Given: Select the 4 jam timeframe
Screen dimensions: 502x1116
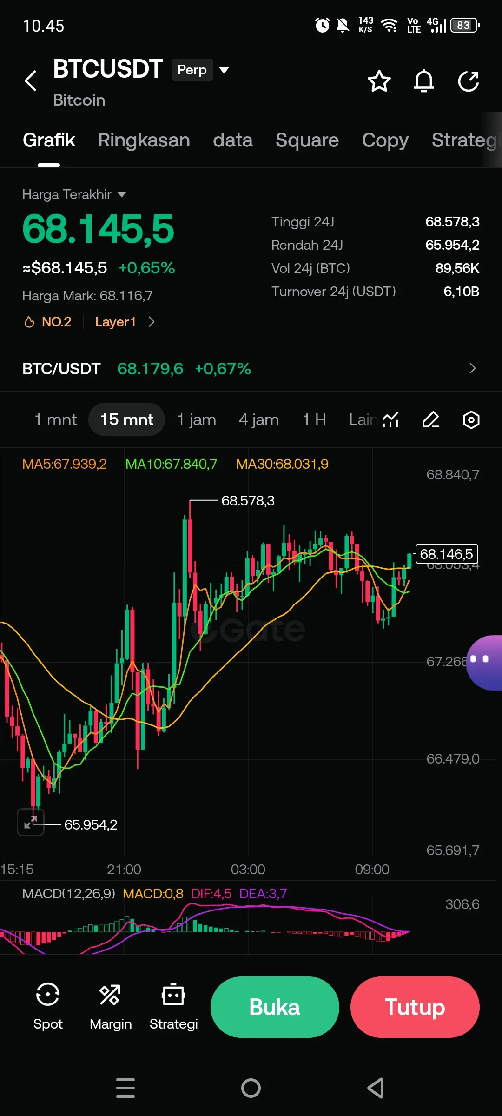Looking at the screenshot, I should (259, 419).
